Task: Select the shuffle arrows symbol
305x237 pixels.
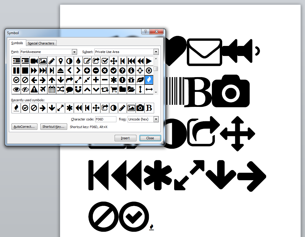Action: click(x=60, y=89)
